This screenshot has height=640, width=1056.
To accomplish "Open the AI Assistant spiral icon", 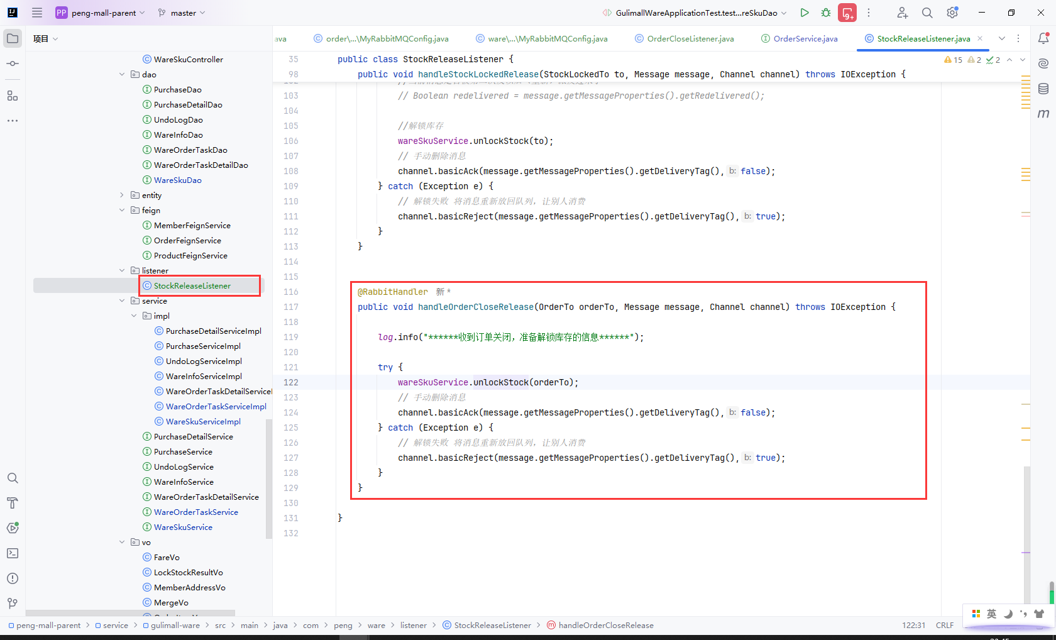I will tap(1043, 63).
